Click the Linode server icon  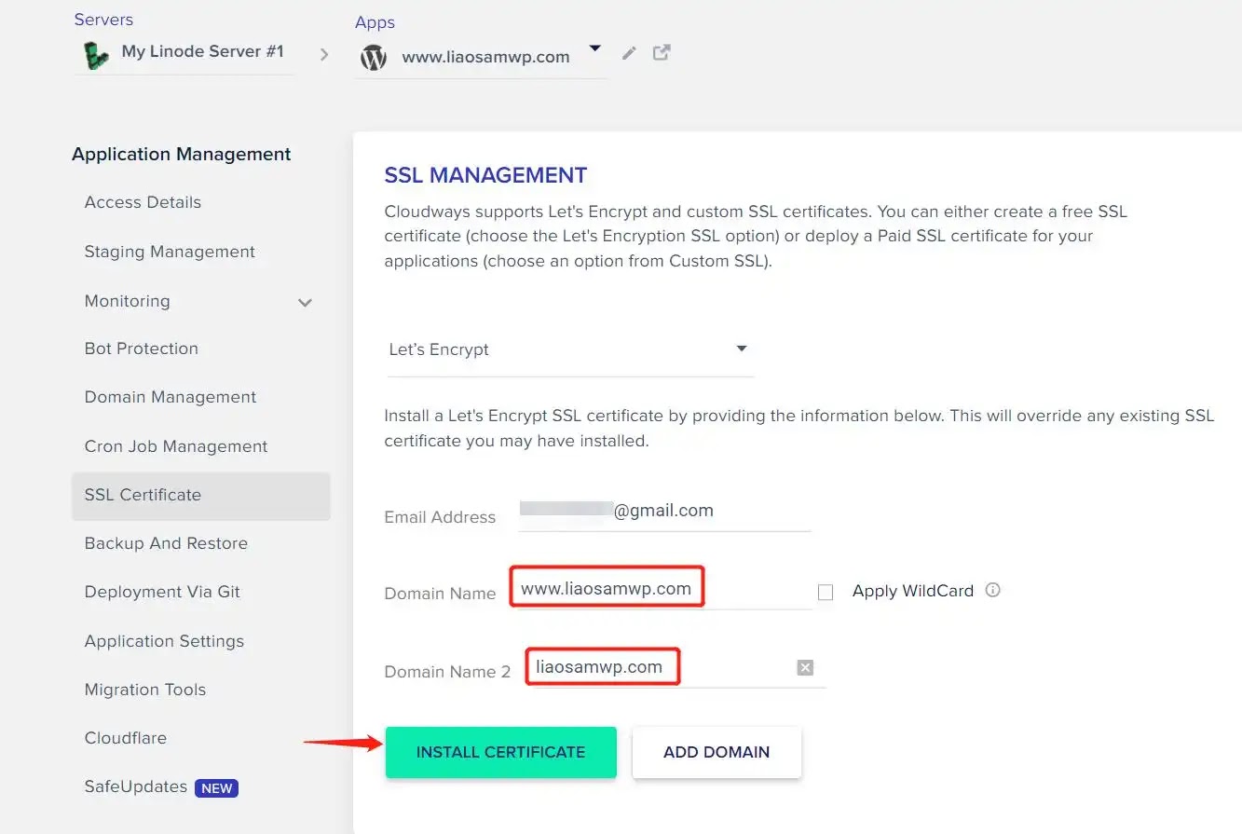click(x=96, y=56)
